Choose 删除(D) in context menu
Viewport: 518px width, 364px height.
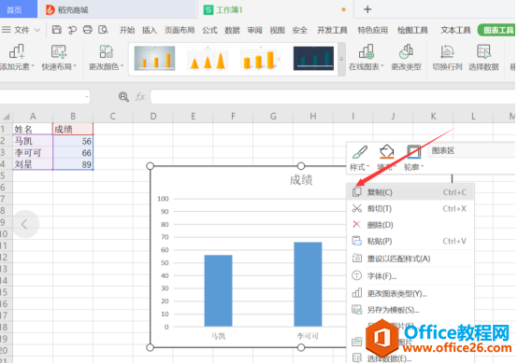[x=410, y=225]
